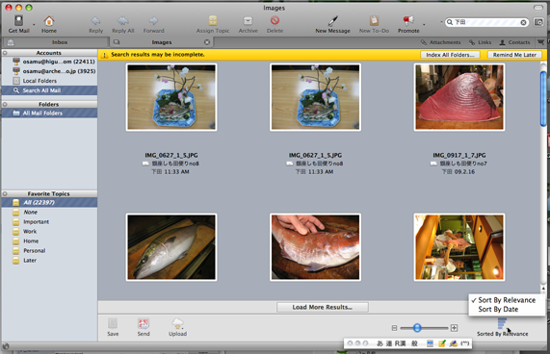Click the Promote megaphone icon
Screen dimensions: 550x354
tap(408, 20)
